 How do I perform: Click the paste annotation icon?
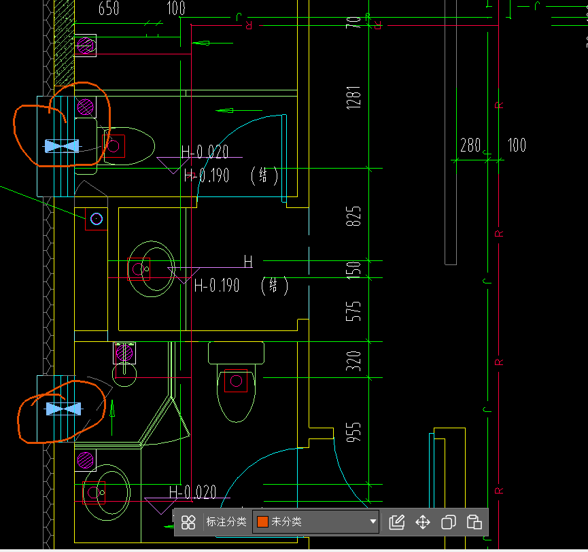pyautogui.click(x=474, y=522)
